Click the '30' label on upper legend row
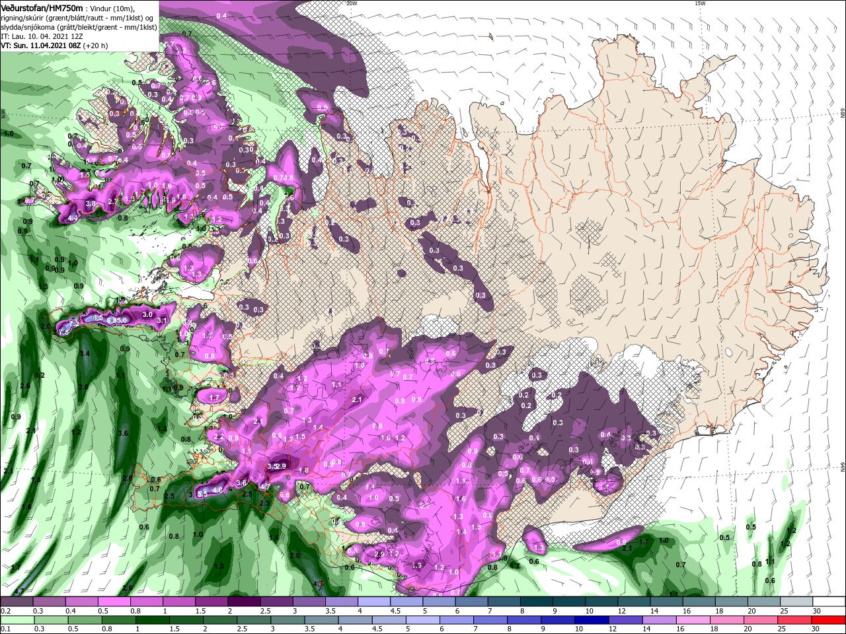The width and height of the screenshot is (846, 634). pos(817,611)
